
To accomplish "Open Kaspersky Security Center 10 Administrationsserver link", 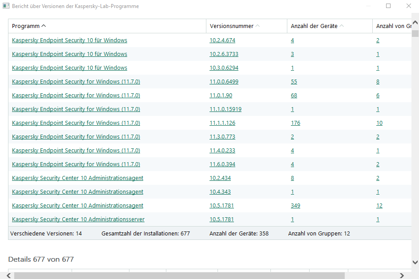I will click(x=78, y=219).
